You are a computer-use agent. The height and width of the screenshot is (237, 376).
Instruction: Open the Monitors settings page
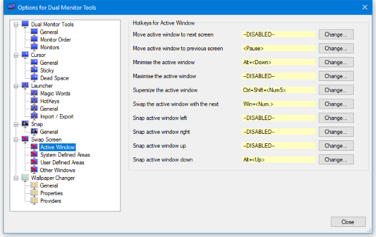[50, 47]
